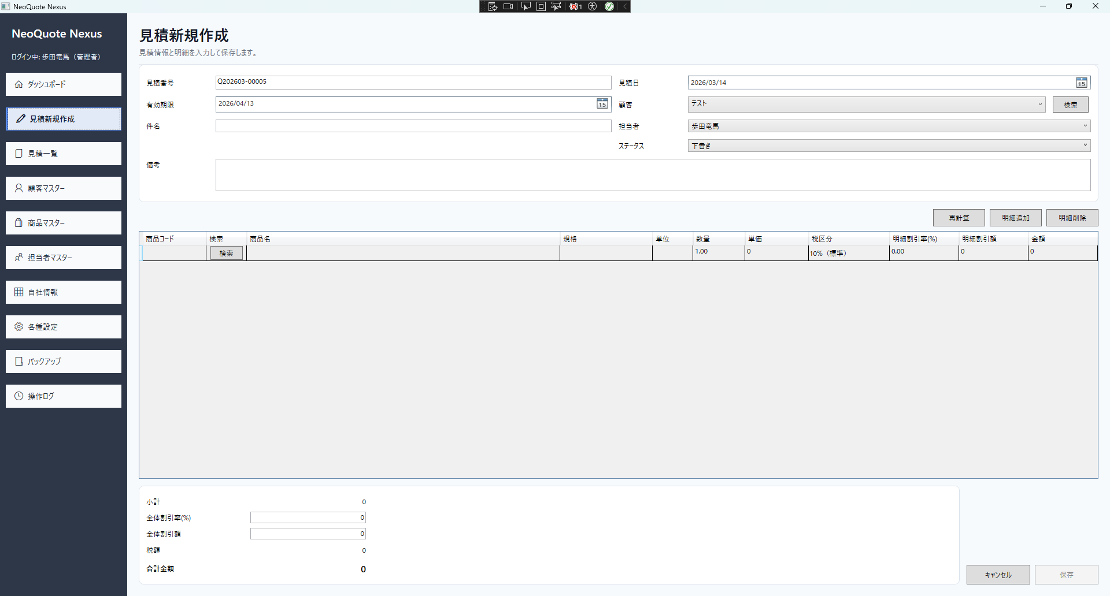This screenshot has width=1110, height=596.
Task: Click the document icon beside 見積一覧
Action: click(x=19, y=153)
